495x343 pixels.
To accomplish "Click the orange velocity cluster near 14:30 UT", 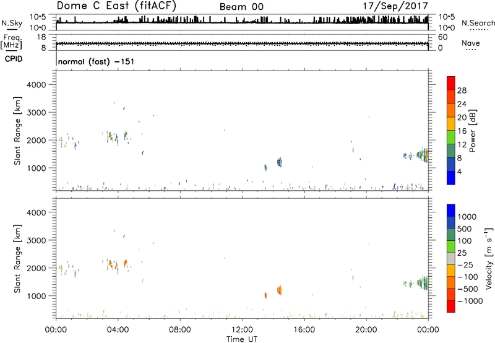I will pyautogui.click(x=280, y=290).
